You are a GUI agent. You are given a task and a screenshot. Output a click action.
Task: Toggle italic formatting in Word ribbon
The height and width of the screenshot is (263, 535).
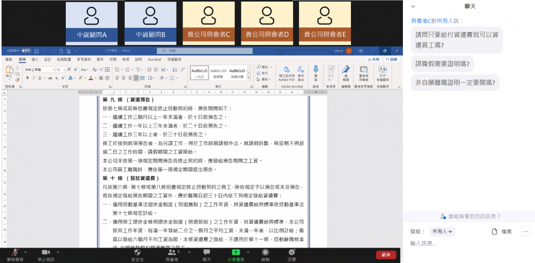(33, 78)
